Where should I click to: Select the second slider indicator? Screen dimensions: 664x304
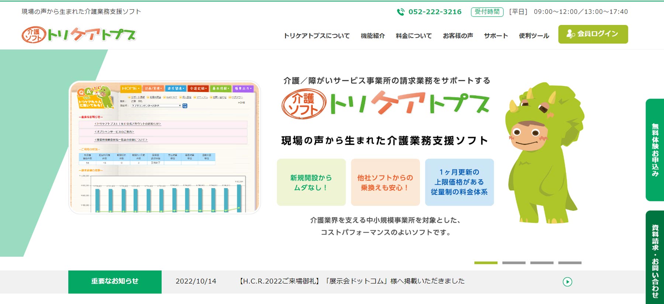tap(514, 263)
